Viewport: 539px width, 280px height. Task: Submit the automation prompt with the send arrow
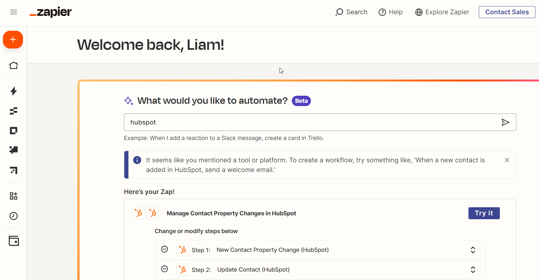(506, 122)
